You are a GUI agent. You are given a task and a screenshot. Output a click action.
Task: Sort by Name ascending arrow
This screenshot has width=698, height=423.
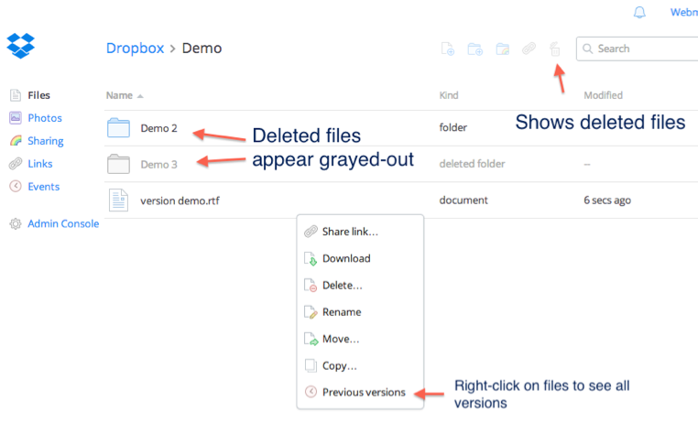[140, 96]
